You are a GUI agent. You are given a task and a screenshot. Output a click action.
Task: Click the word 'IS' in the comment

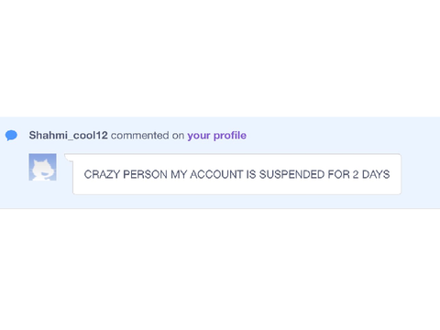(251, 174)
